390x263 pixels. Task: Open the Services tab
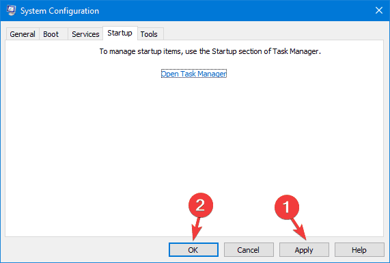click(x=85, y=34)
